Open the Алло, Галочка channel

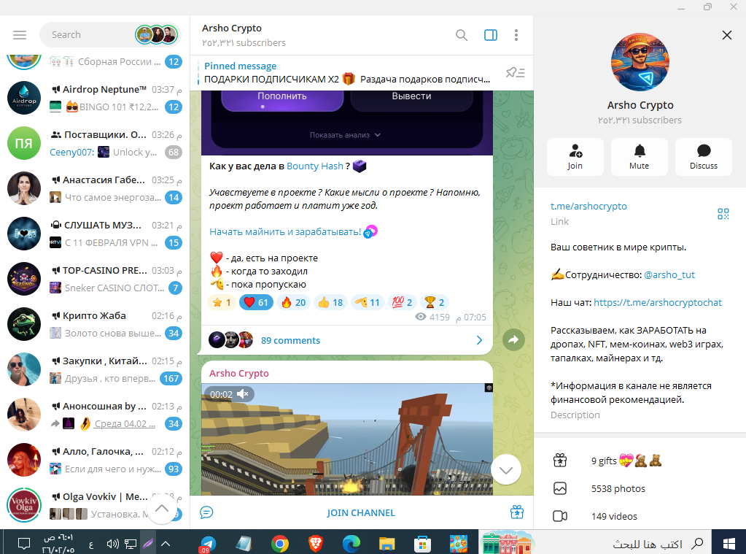[x=95, y=460]
